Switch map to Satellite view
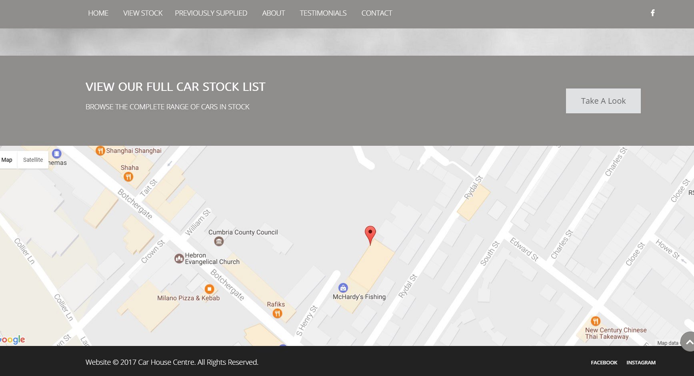The width and height of the screenshot is (694, 376). 33,160
